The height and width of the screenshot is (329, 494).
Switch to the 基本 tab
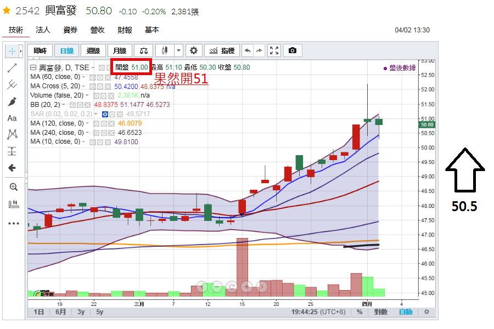click(x=152, y=30)
